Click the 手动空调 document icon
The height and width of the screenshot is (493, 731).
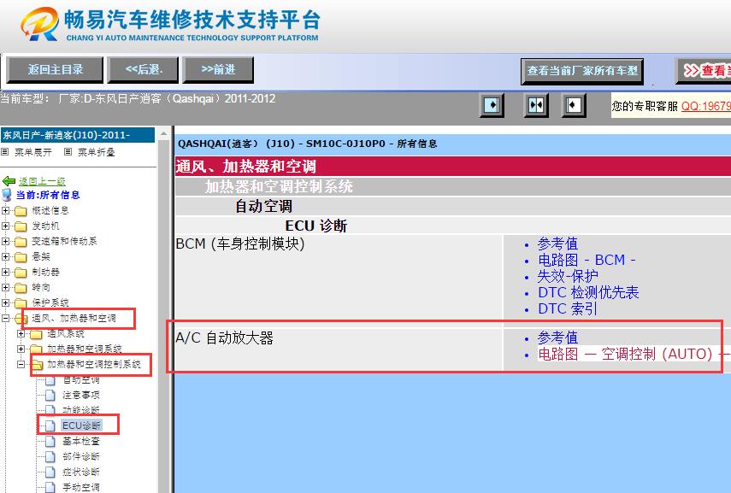click(50, 487)
